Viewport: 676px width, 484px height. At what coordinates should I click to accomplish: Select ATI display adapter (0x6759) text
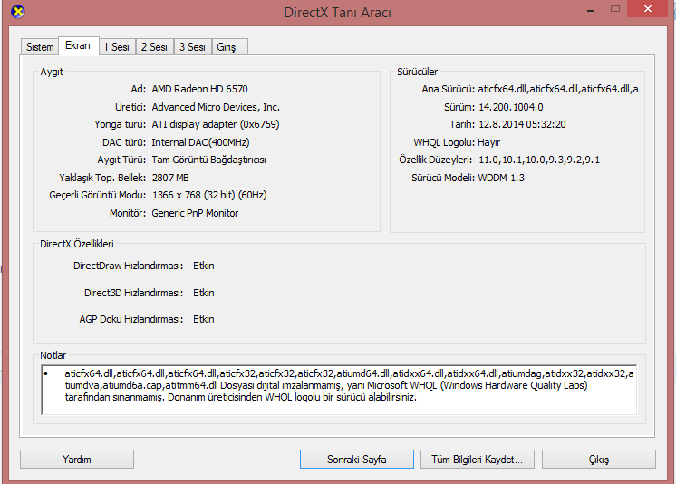tap(216, 124)
